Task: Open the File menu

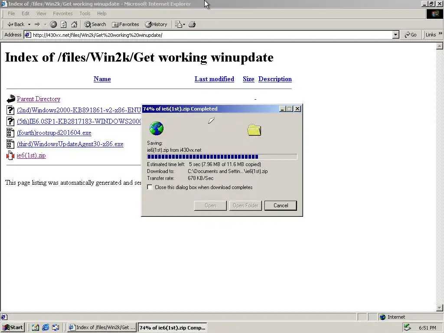Action: (11, 13)
